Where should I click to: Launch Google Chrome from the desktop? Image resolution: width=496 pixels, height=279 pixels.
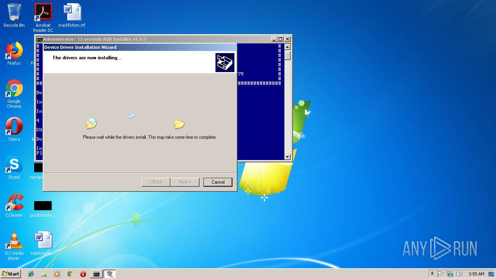click(x=14, y=94)
